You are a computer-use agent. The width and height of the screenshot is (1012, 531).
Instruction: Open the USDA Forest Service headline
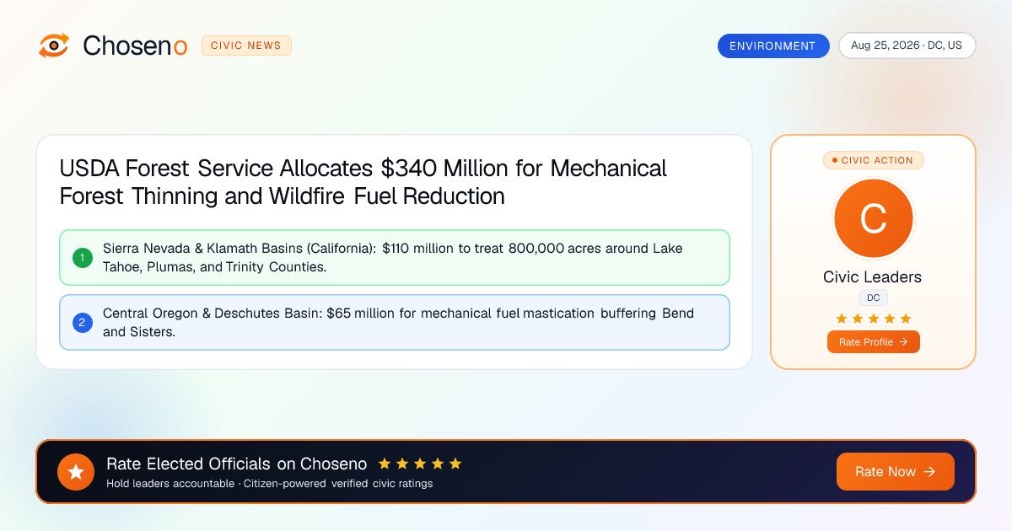363,182
